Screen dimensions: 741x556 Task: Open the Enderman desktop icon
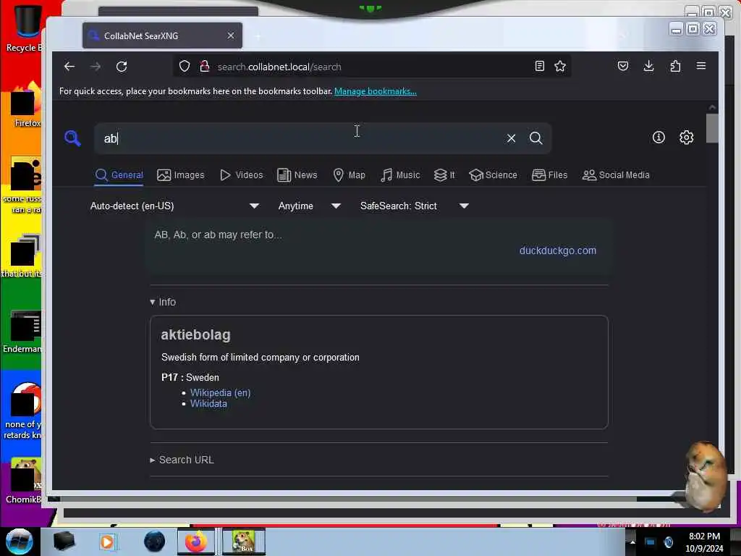click(24, 332)
